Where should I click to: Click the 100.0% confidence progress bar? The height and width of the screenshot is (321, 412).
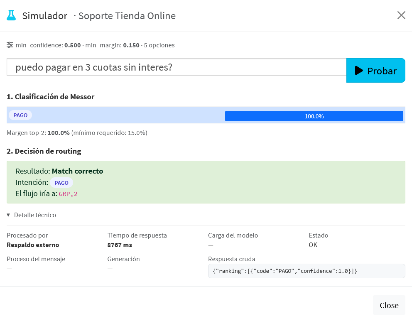314,116
